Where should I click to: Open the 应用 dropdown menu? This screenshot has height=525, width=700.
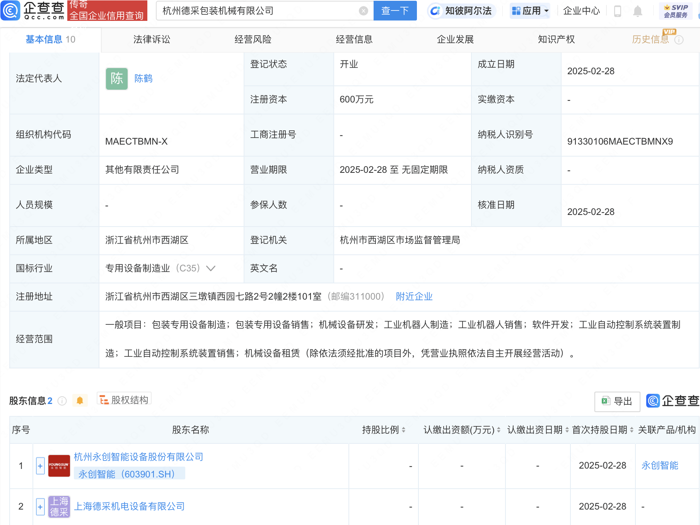point(530,11)
